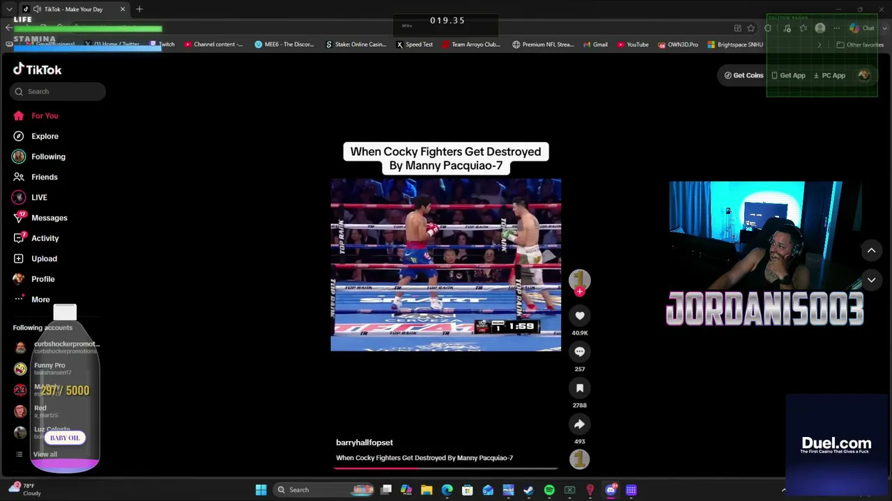This screenshot has height=501, width=892.
Task: Bookmark the video to favorites
Action: click(580, 388)
